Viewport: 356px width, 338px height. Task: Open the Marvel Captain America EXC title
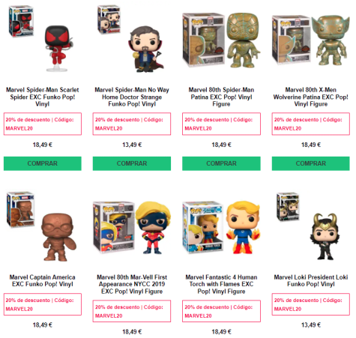(43, 281)
